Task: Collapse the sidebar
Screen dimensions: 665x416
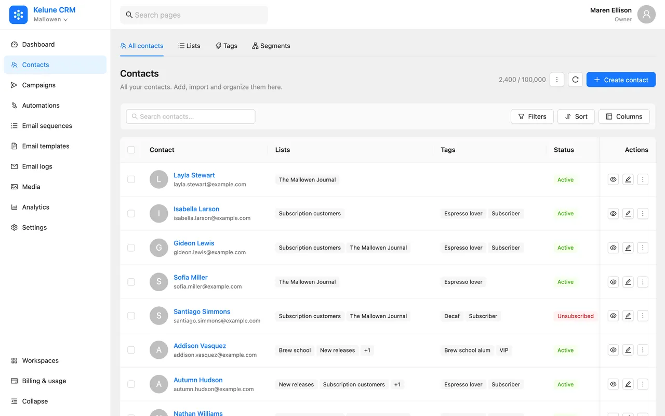Action: click(x=55, y=401)
